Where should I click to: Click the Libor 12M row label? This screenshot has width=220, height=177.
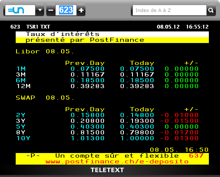click(x=23, y=86)
